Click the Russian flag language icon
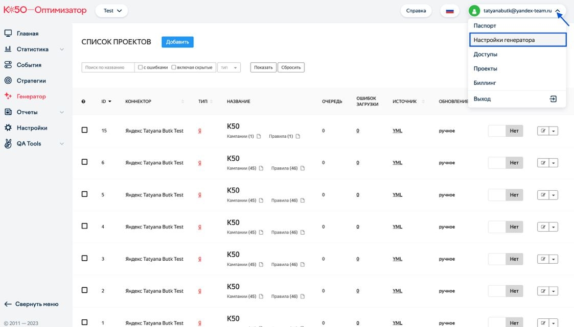 tap(450, 11)
